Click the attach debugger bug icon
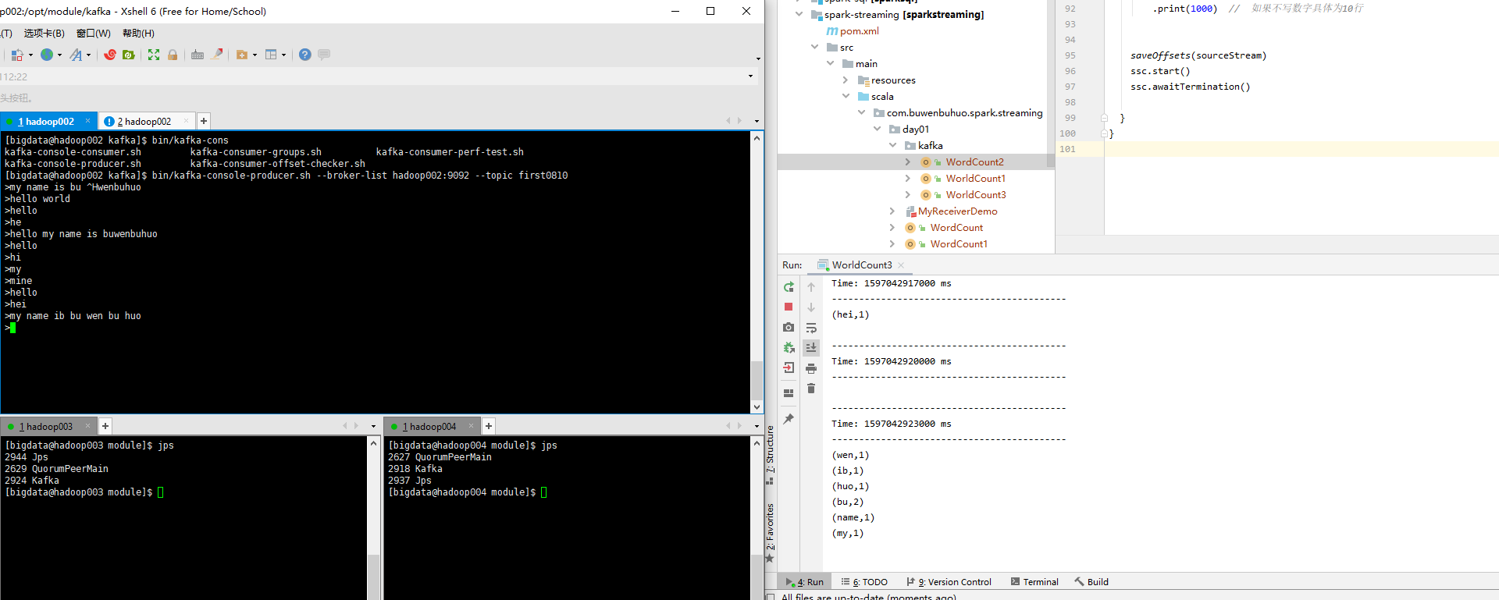The height and width of the screenshot is (600, 1499). coord(789,348)
